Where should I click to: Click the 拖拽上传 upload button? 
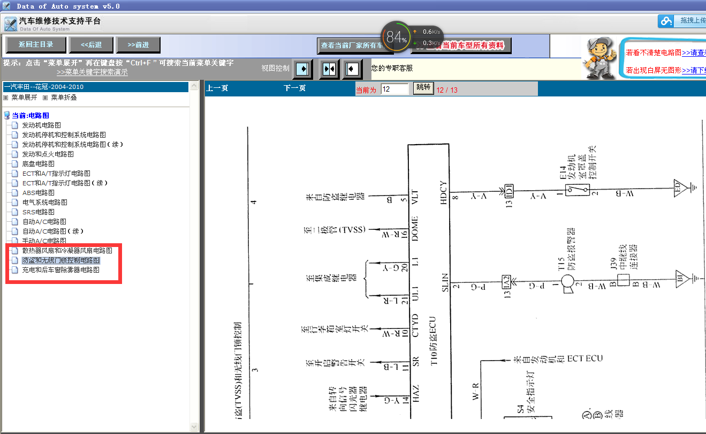[690, 21]
